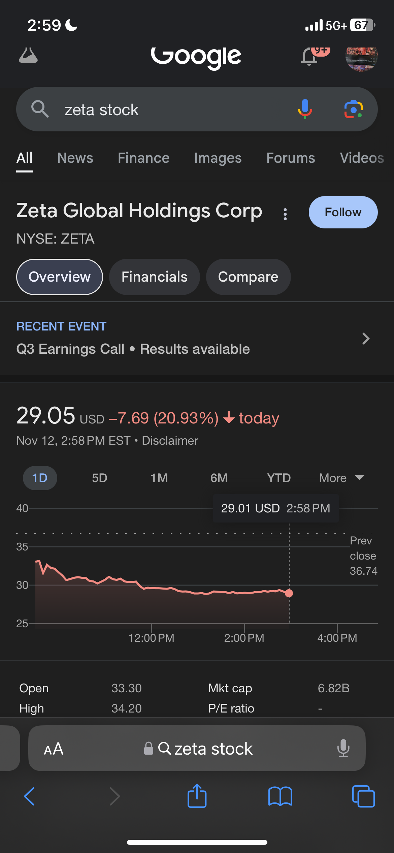Select the All results tab
The image size is (394, 853).
pyautogui.click(x=25, y=158)
